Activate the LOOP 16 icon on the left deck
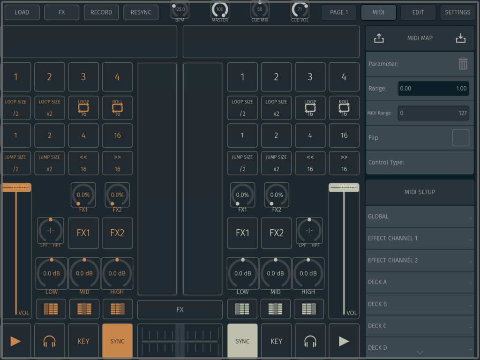 [83, 108]
